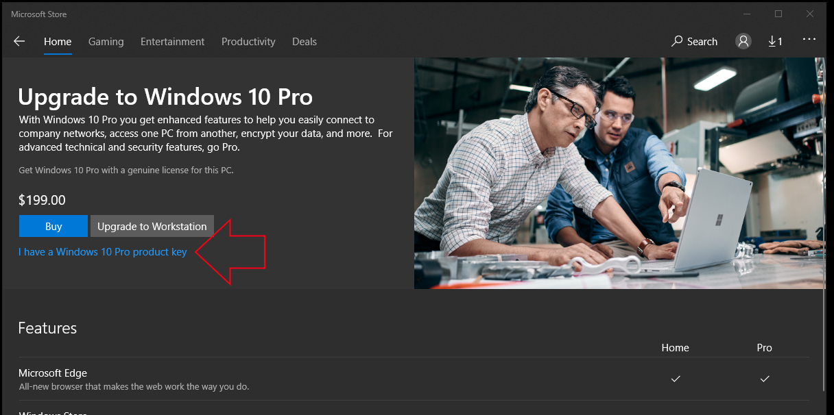Click the Microsoft Store window title
834x415 pixels.
click(39, 14)
